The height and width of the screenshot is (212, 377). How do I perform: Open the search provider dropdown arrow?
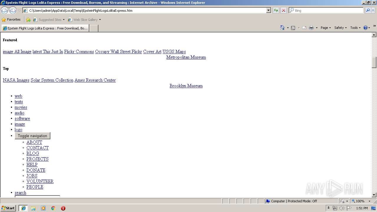[373, 11]
